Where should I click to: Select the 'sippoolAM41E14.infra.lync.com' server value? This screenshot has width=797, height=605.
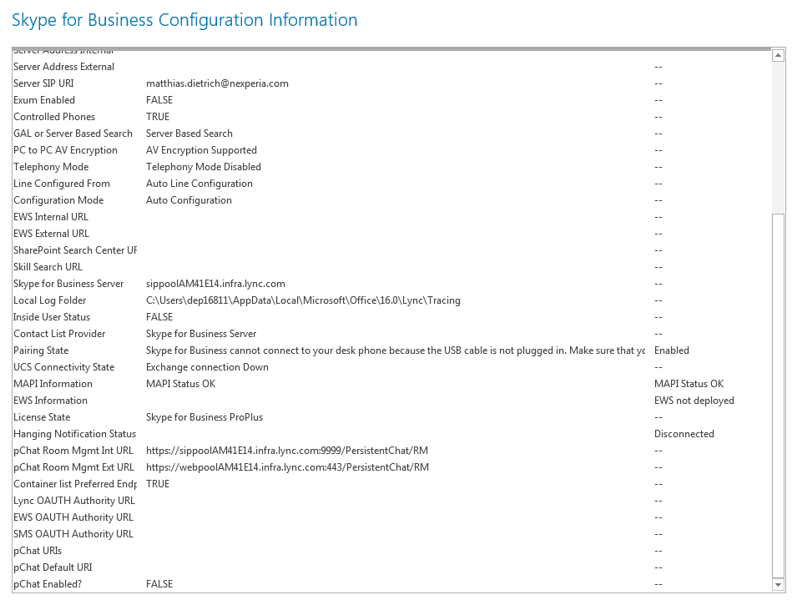click(215, 284)
